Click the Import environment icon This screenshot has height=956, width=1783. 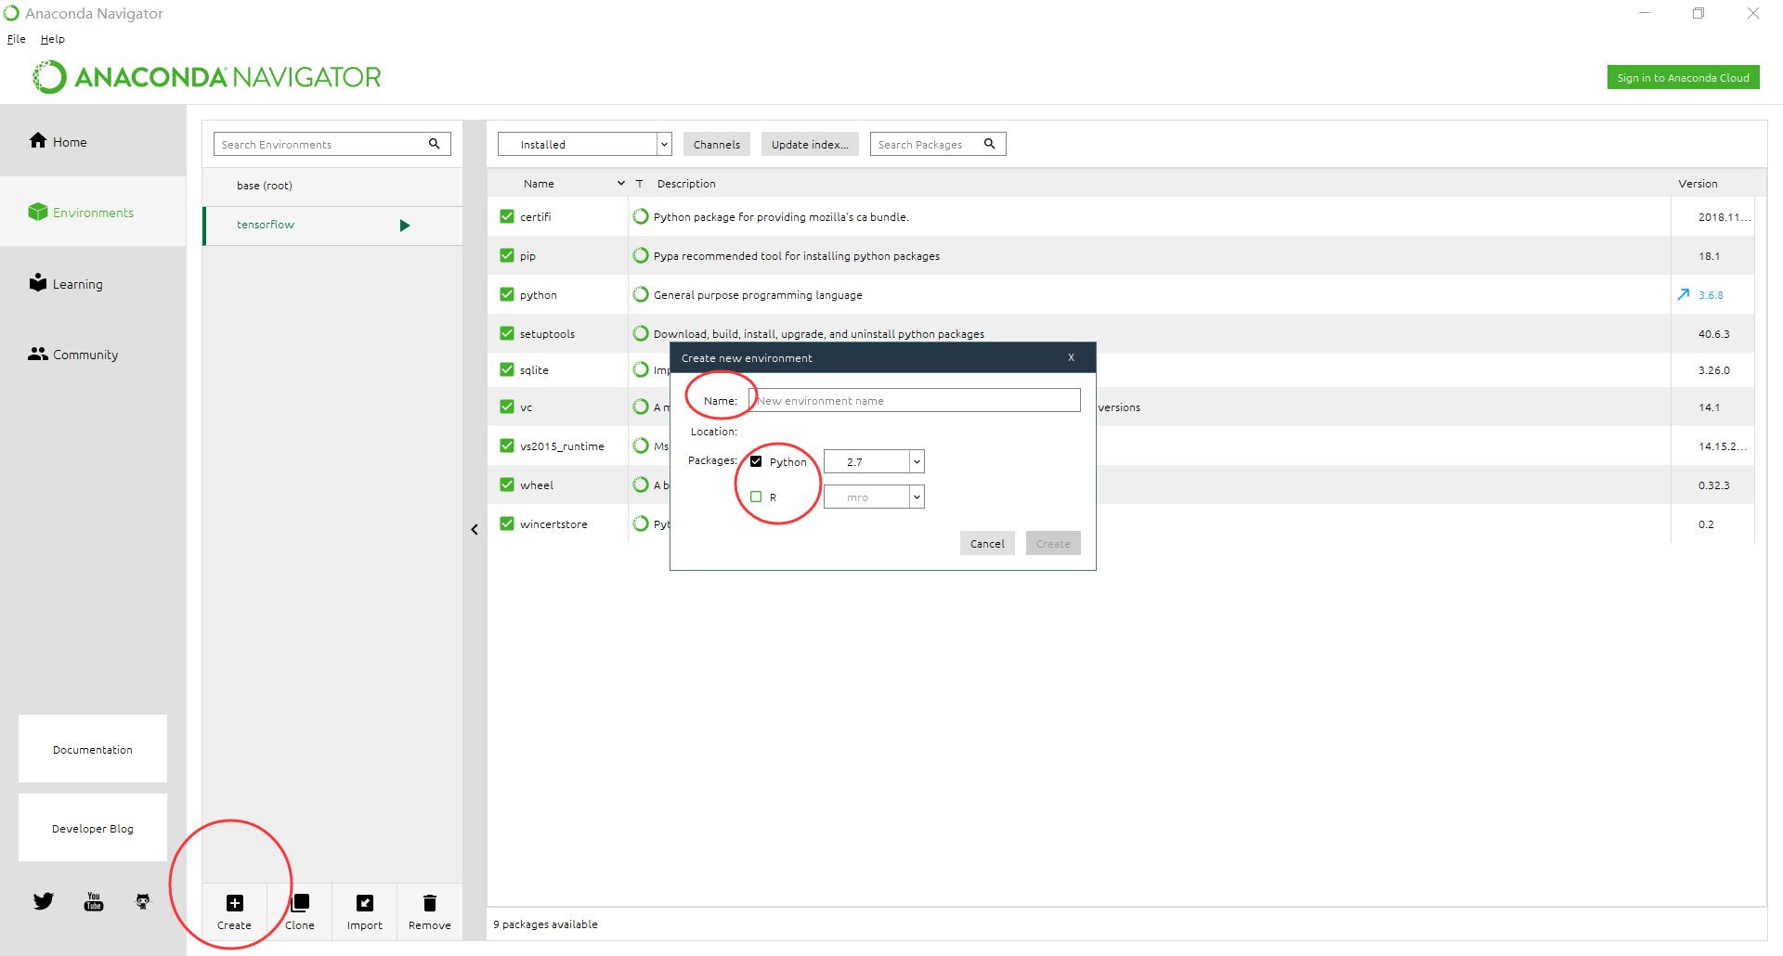365,903
